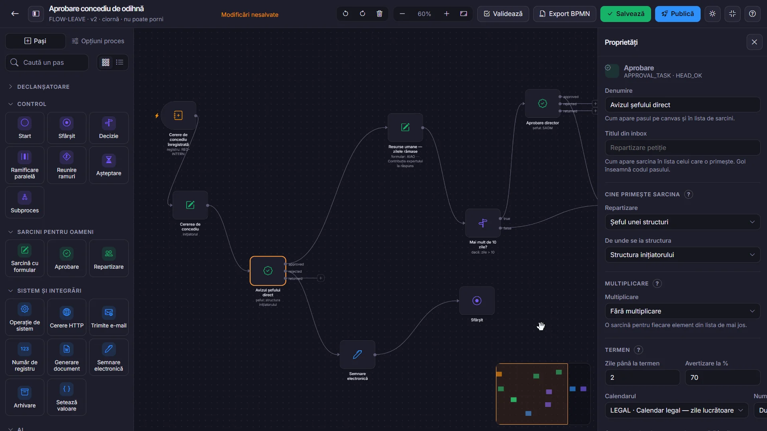The image size is (767, 431).
Task: Select the Arhivare step icon
Action: (25, 397)
